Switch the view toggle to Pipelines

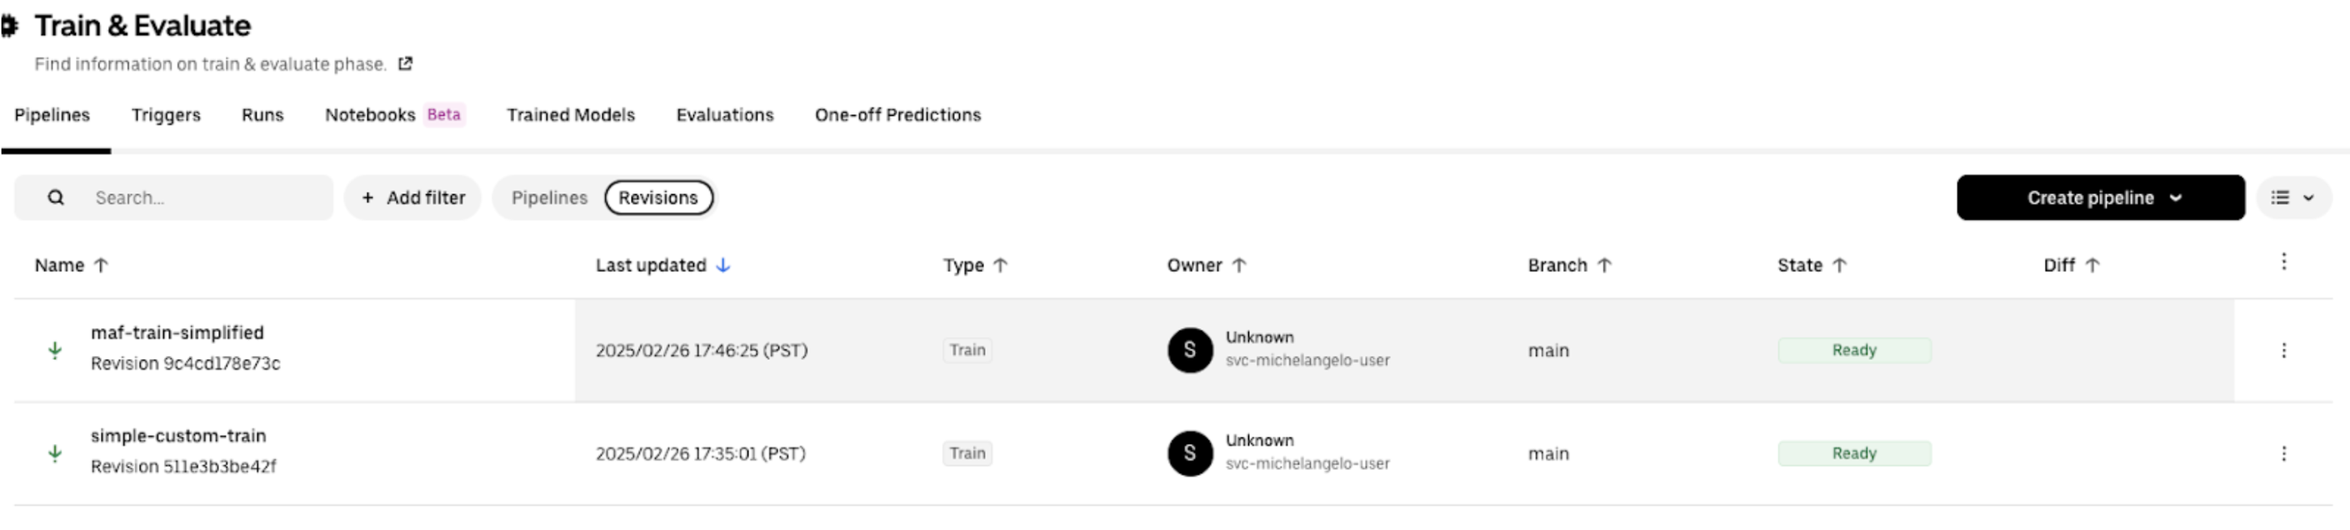tap(549, 197)
